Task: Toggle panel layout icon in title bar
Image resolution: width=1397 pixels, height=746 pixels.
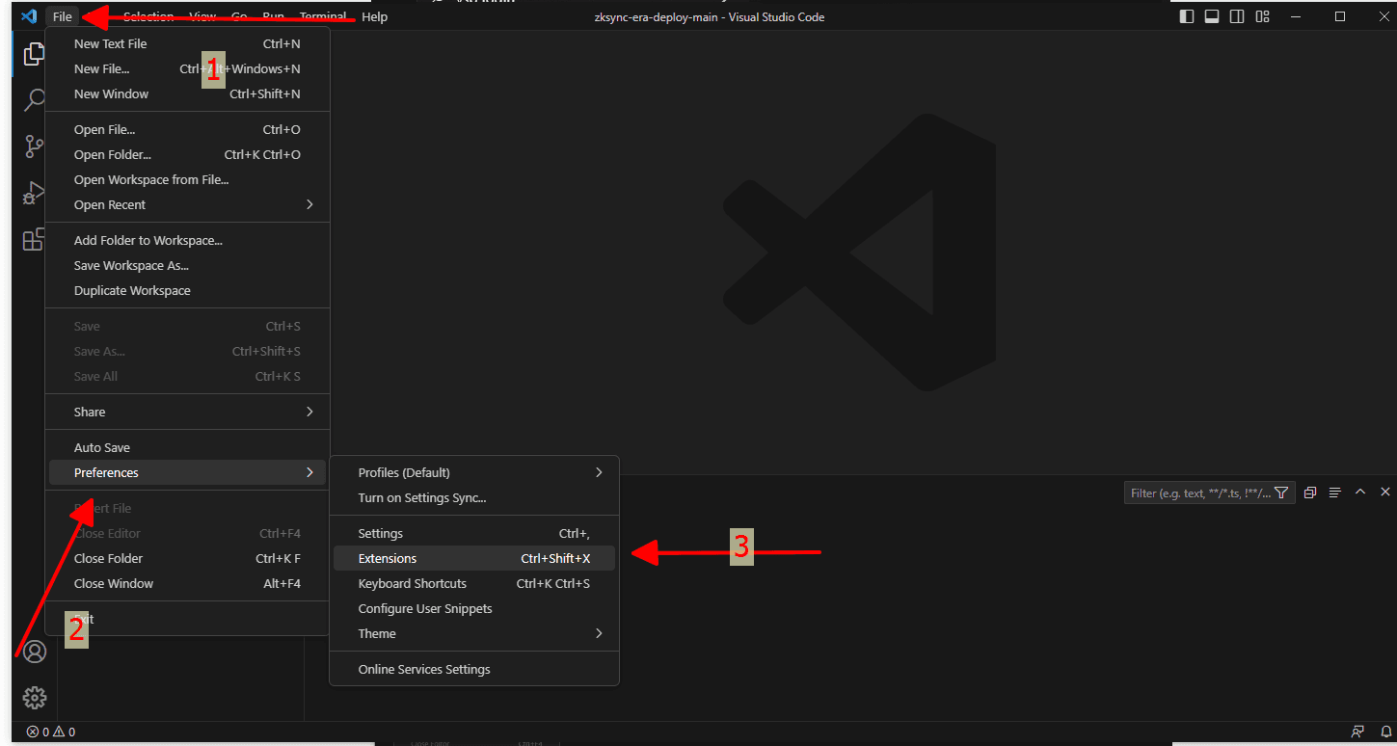Action: 1212,16
